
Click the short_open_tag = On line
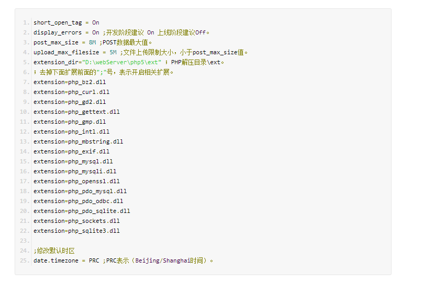(x=66, y=22)
